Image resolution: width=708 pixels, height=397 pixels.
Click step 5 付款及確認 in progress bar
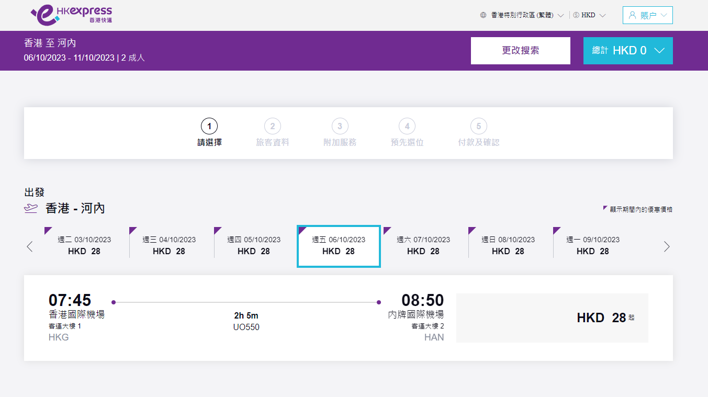tap(478, 132)
